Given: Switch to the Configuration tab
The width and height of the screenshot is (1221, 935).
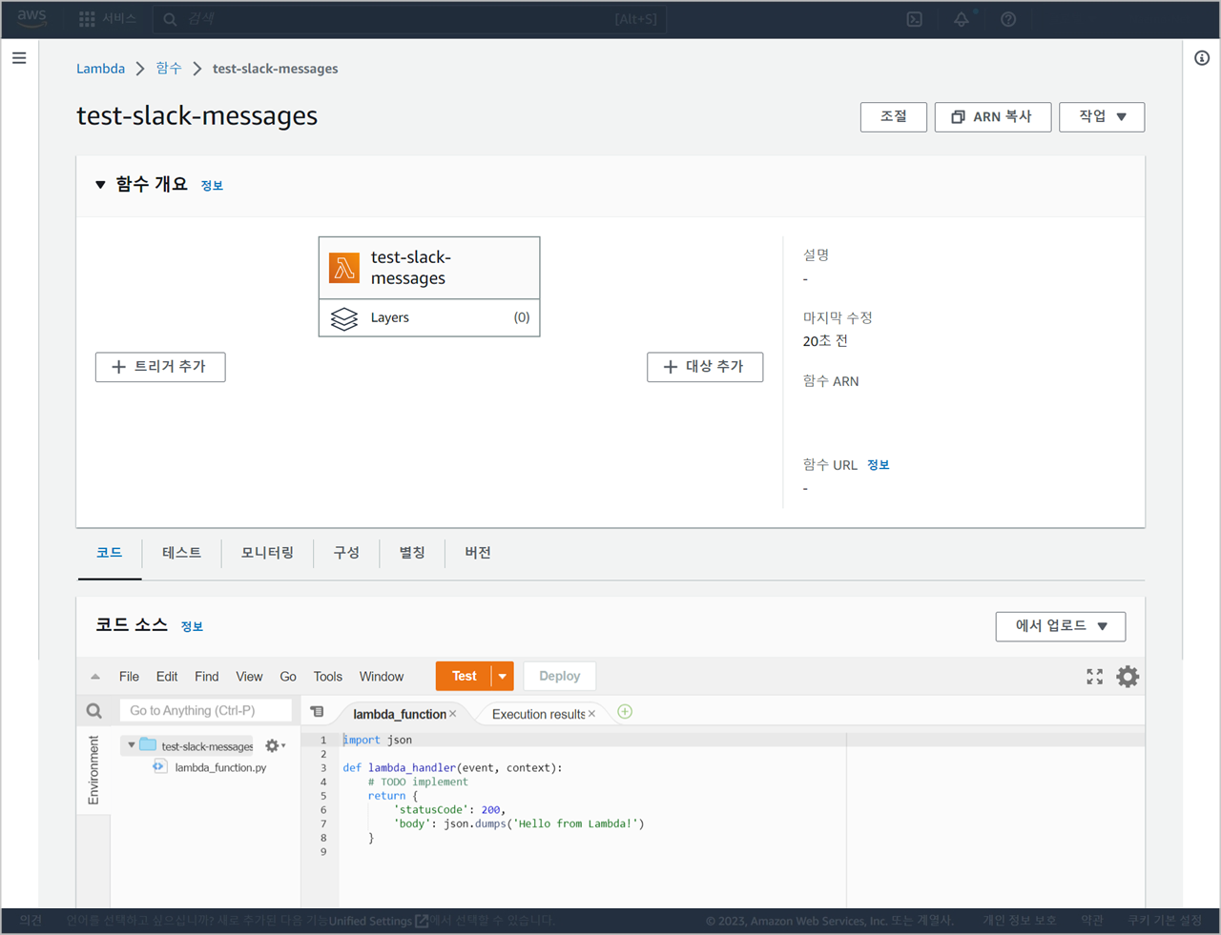Looking at the screenshot, I should coord(346,553).
